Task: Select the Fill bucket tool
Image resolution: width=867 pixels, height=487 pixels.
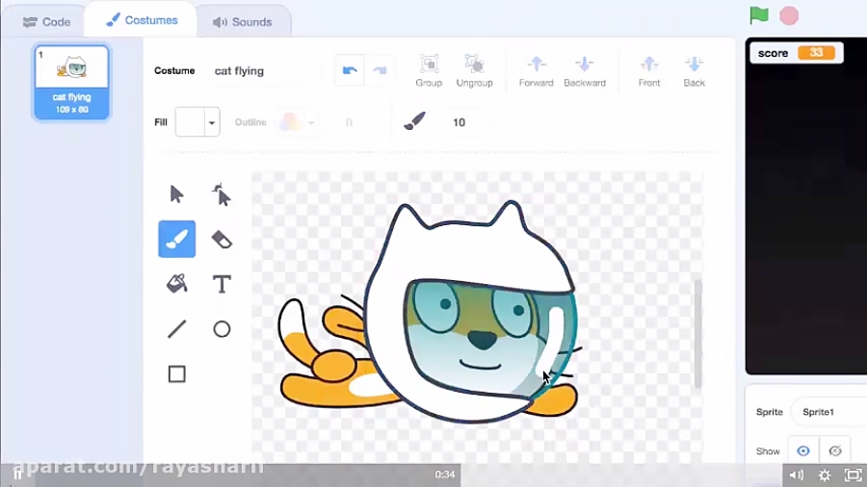Action: click(177, 284)
